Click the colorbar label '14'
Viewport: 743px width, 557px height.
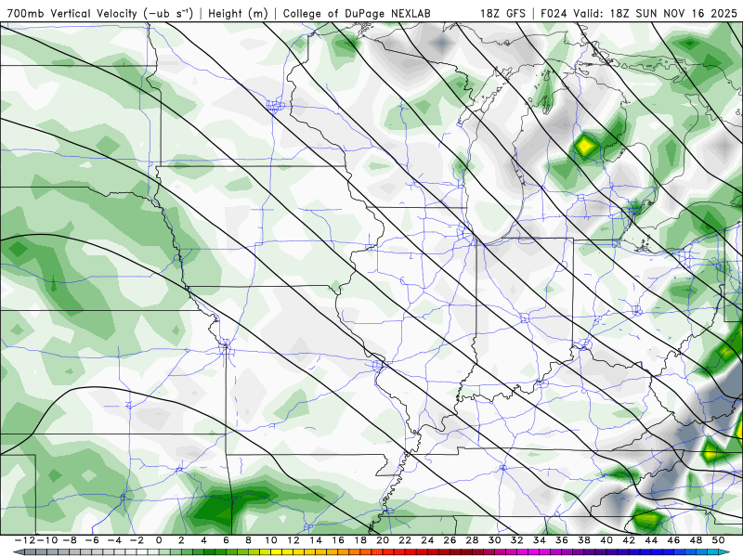coord(316,540)
